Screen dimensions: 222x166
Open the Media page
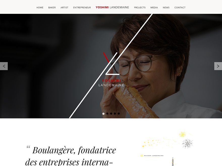[x=154, y=8]
